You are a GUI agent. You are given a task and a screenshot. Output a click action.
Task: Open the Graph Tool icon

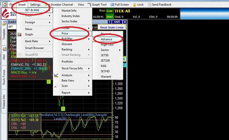click(89, 5)
